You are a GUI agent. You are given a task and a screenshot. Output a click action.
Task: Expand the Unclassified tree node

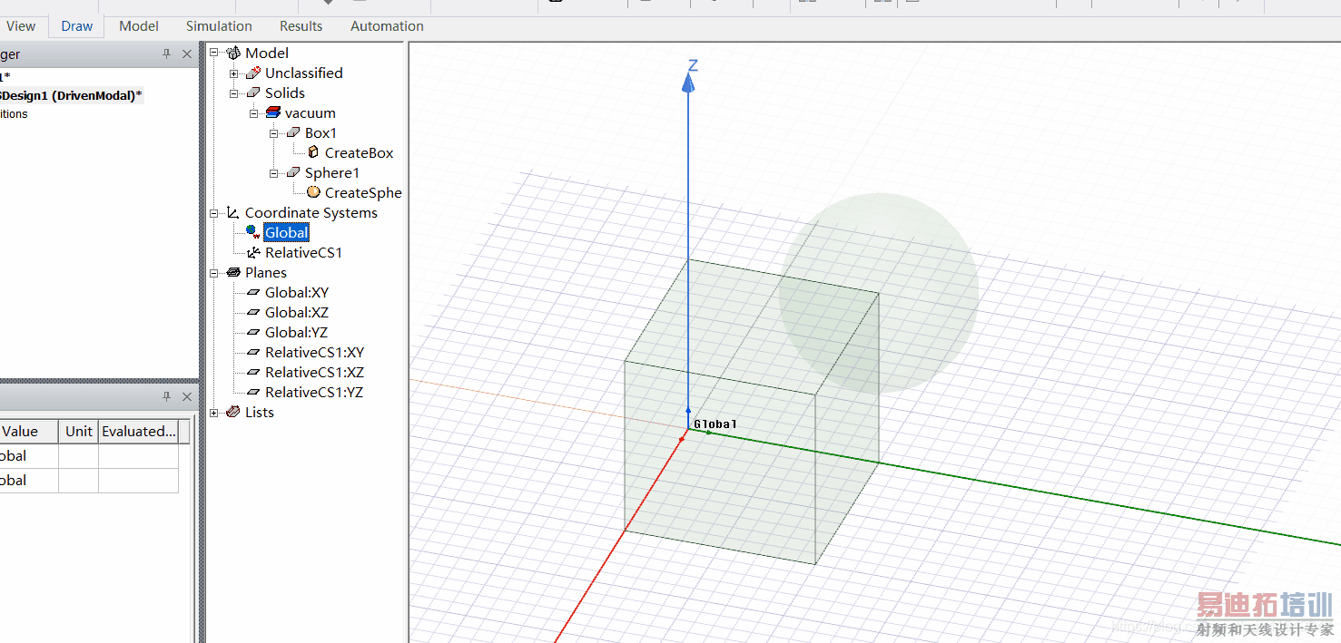(234, 73)
